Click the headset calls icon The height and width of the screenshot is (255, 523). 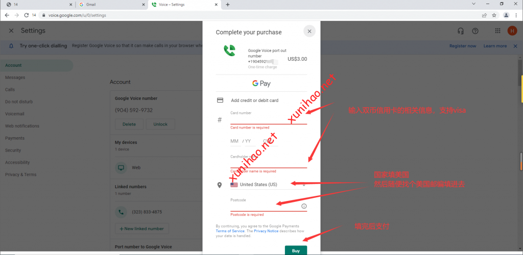coord(461,31)
